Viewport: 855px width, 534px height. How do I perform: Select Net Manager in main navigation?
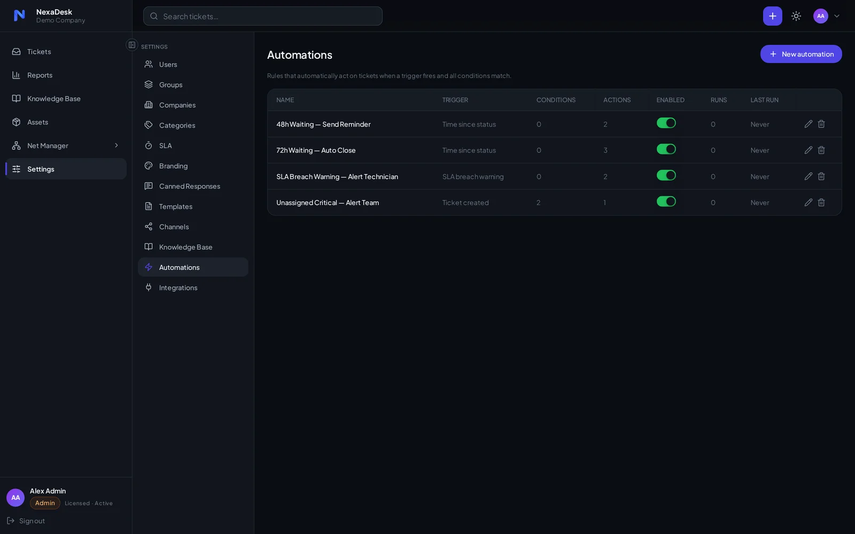(x=66, y=146)
